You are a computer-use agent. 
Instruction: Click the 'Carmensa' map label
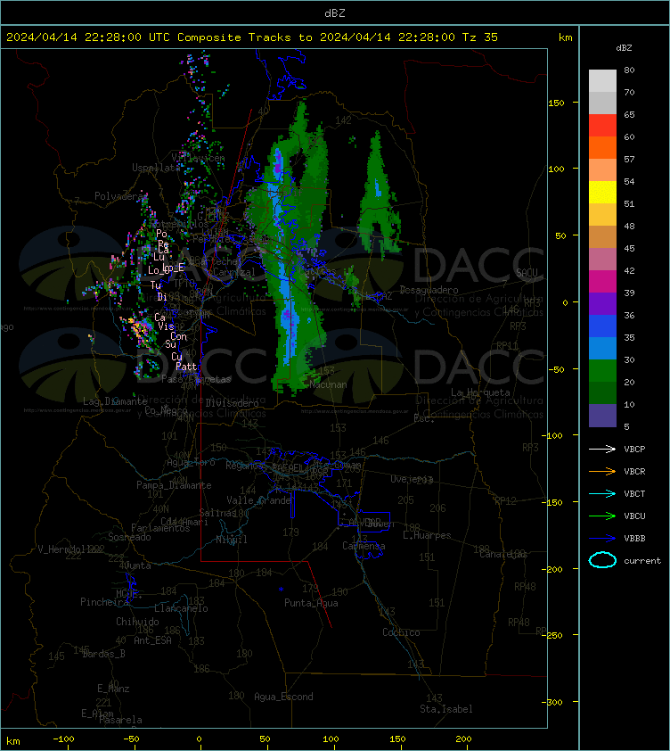[x=364, y=546]
